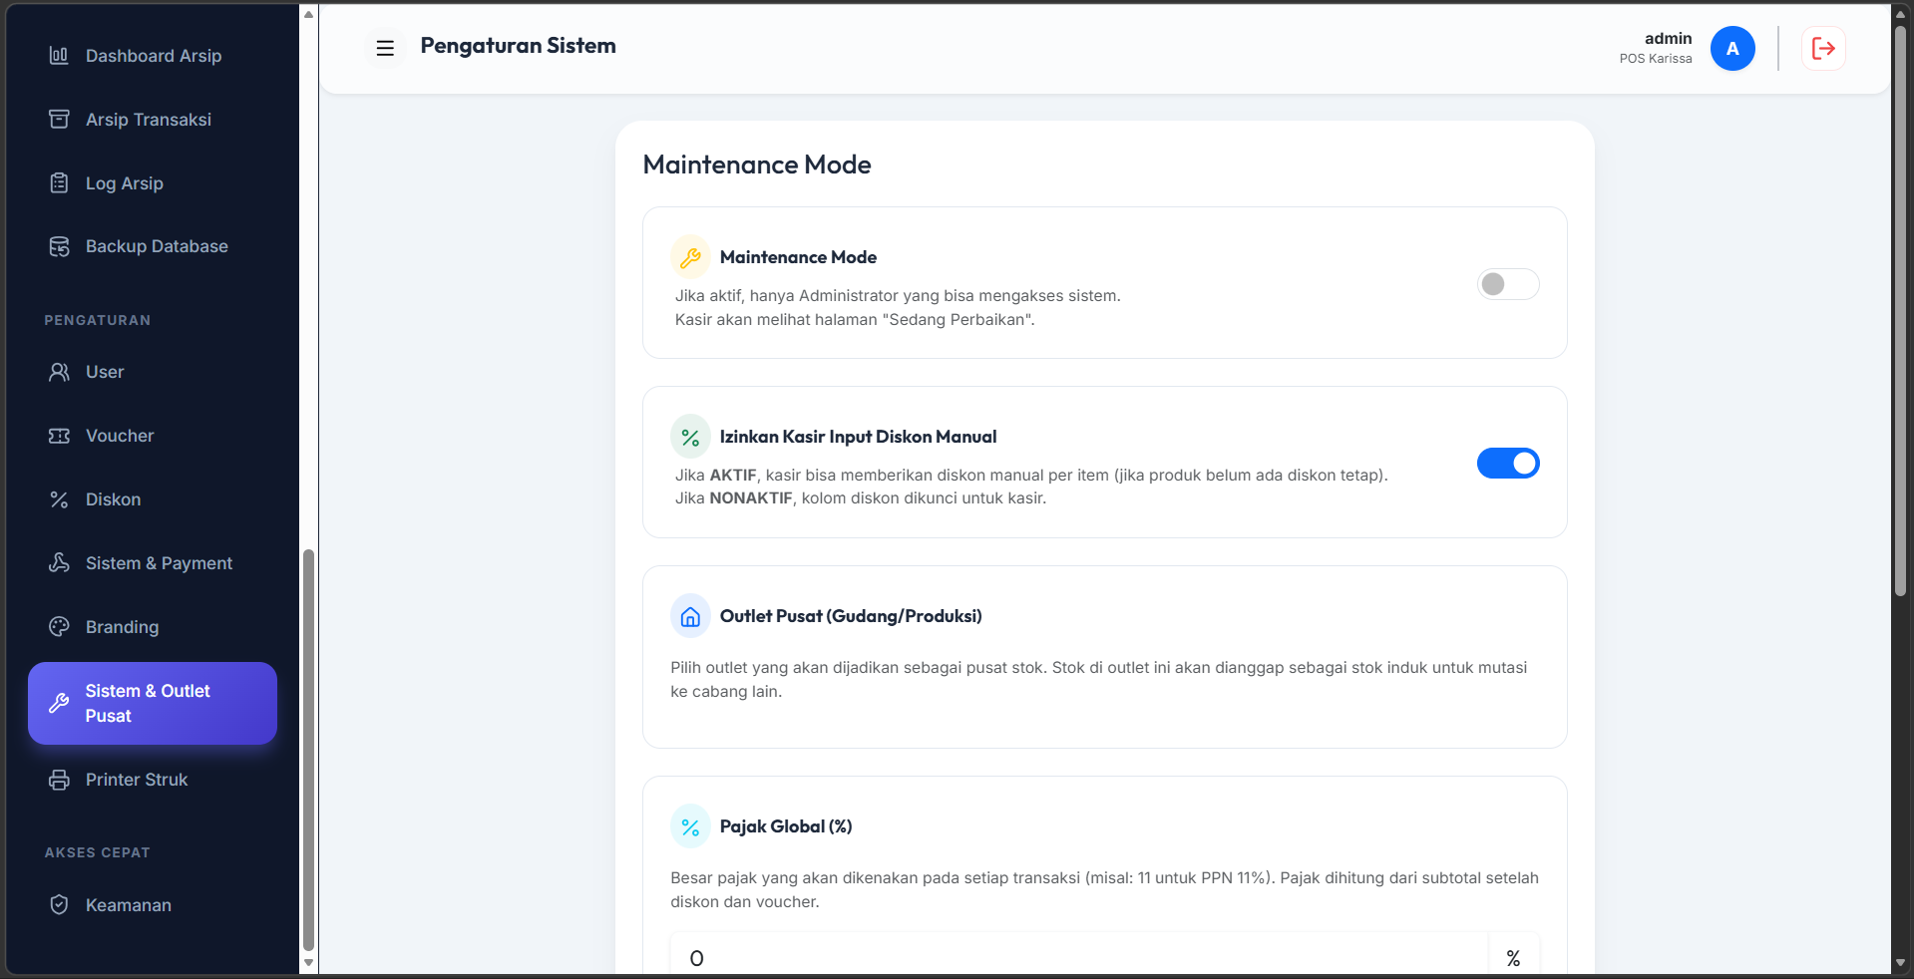Click the Arsip Transaksi archive box icon
The height and width of the screenshot is (979, 1914).
coord(59,120)
